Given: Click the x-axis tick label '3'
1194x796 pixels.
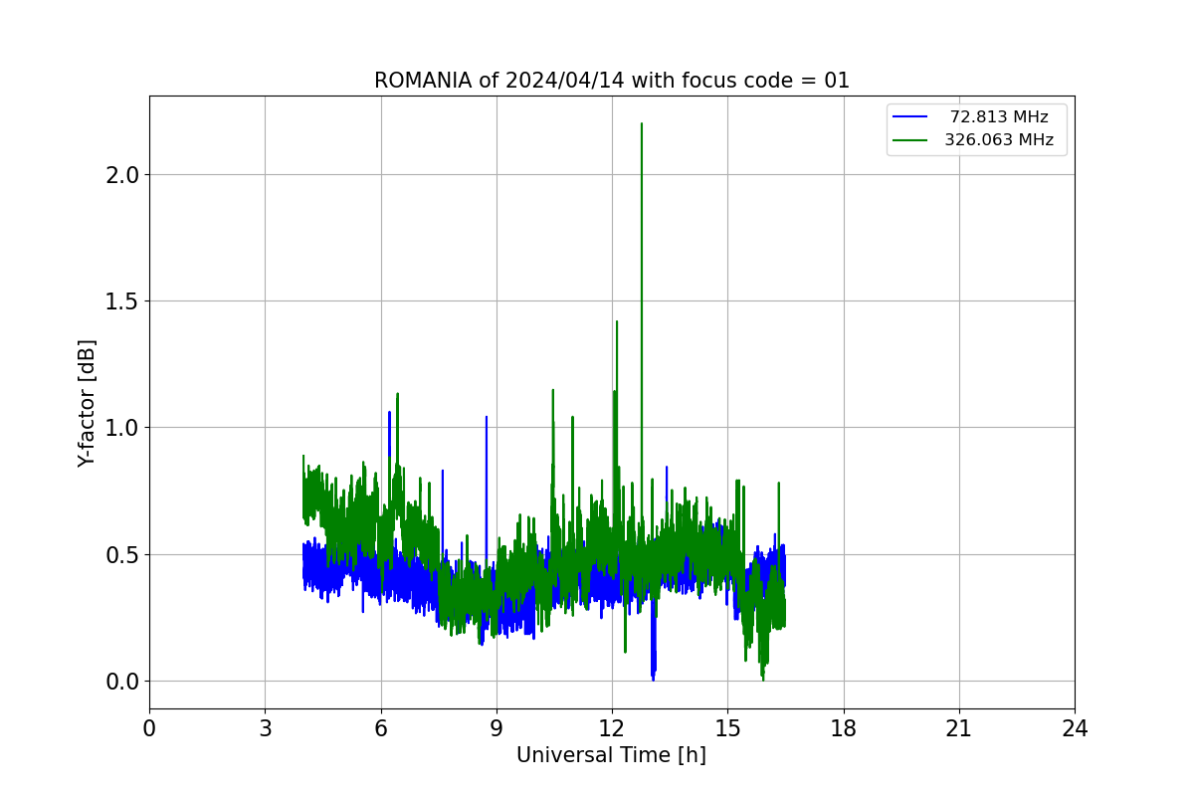Looking at the screenshot, I should (265, 728).
